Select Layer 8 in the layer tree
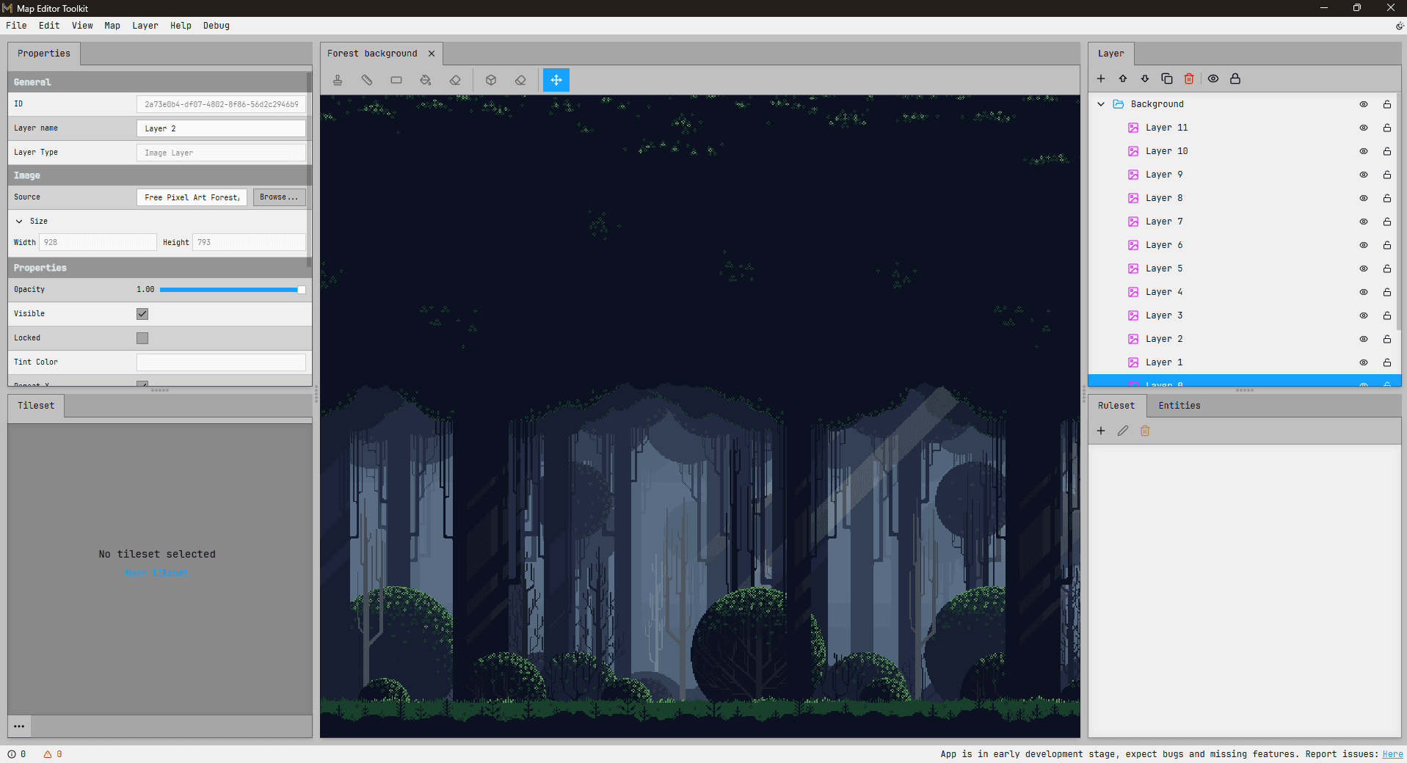 [1243, 198]
